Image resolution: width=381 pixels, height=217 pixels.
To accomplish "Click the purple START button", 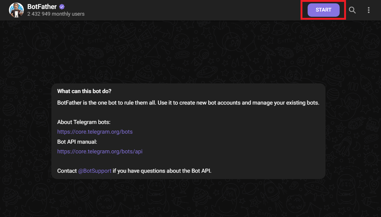I will (323, 10).
